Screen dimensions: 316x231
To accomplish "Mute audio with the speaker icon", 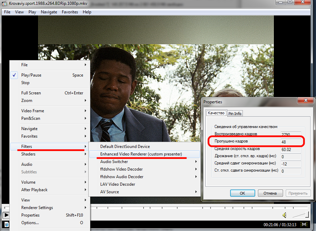I will (284, 215).
